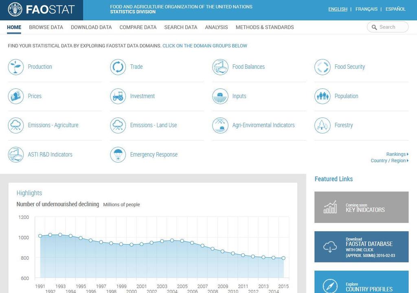417x293 pixels.
Task: Open the Food Security domain link
Action: 349,67
